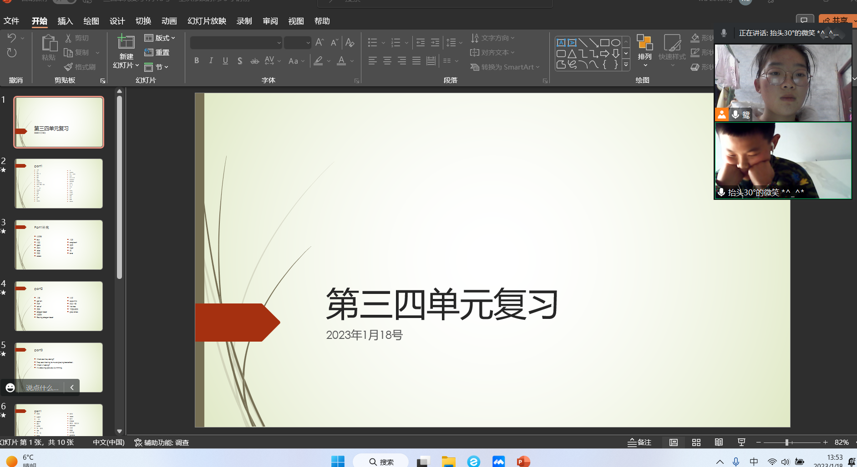Toggle underline formatting
This screenshot has height=467, width=857.
[x=225, y=61]
